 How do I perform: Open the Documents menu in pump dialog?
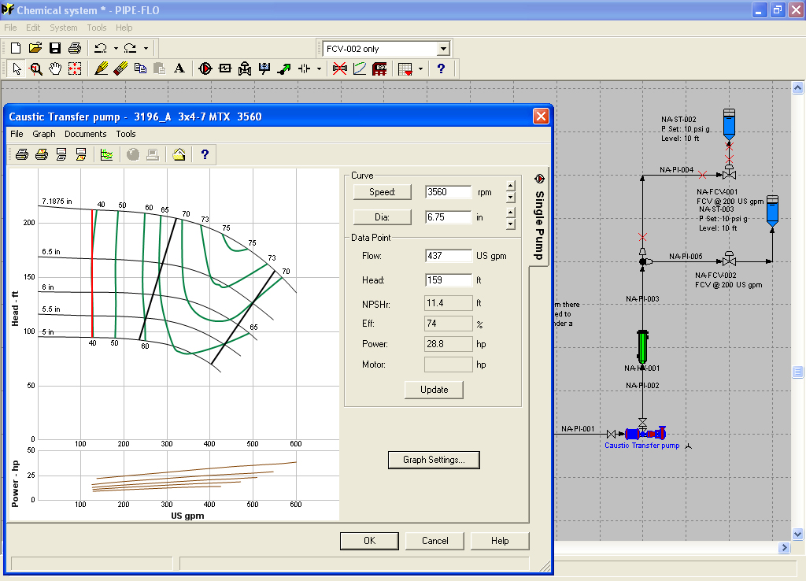pyautogui.click(x=85, y=134)
